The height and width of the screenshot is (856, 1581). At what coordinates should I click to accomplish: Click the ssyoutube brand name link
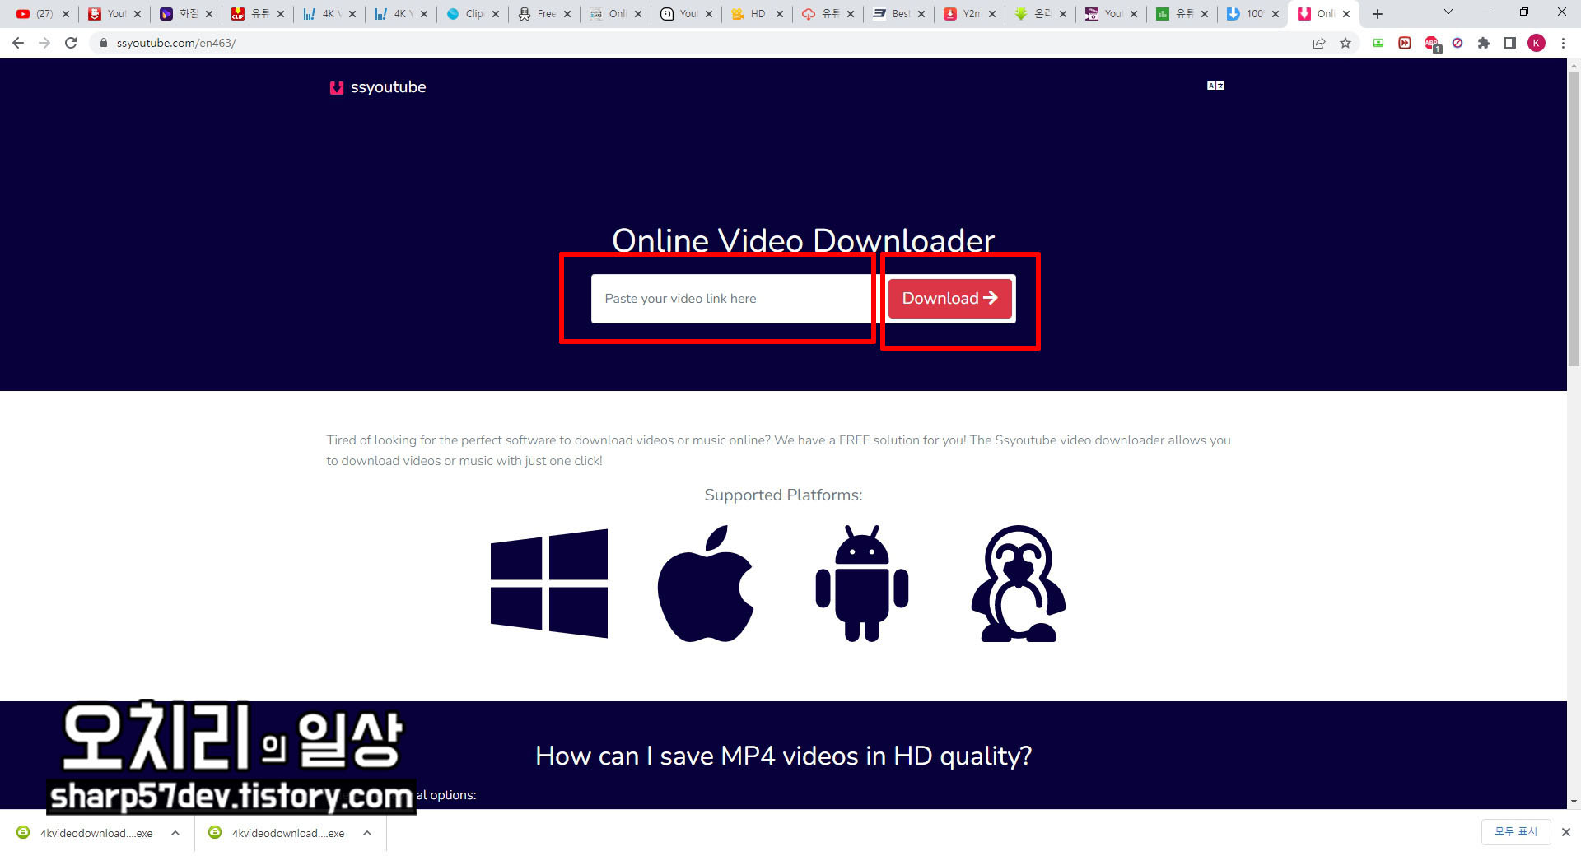388,87
